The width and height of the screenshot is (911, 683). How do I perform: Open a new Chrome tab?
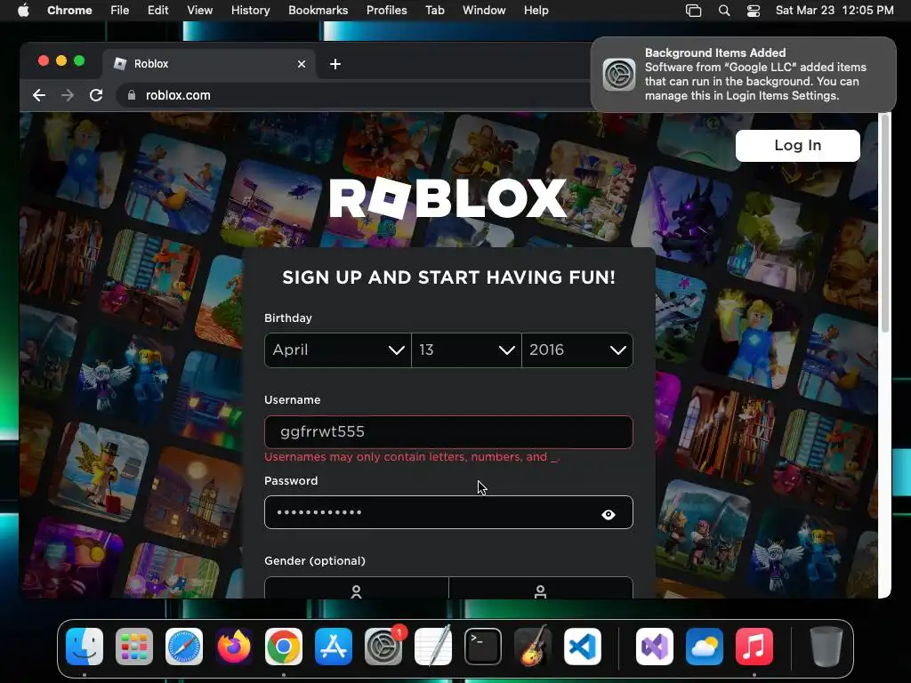335,64
